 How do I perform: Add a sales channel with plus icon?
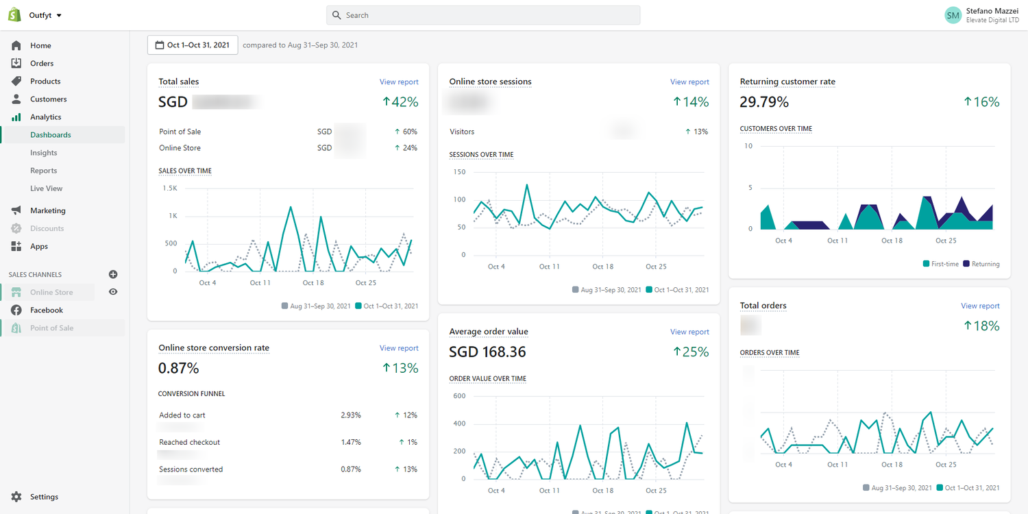[113, 274]
